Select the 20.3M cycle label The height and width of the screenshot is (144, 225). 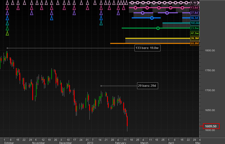(x=194, y=38)
